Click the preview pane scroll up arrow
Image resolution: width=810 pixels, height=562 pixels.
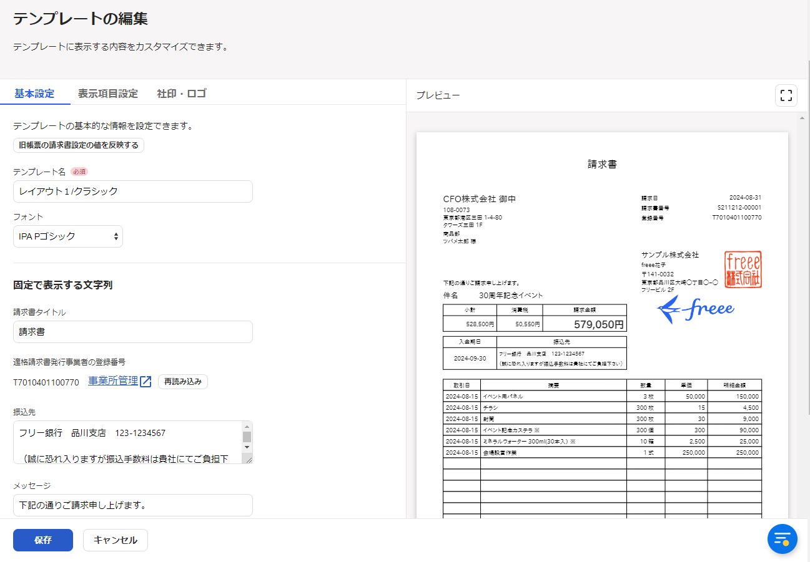click(x=804, y=117)
